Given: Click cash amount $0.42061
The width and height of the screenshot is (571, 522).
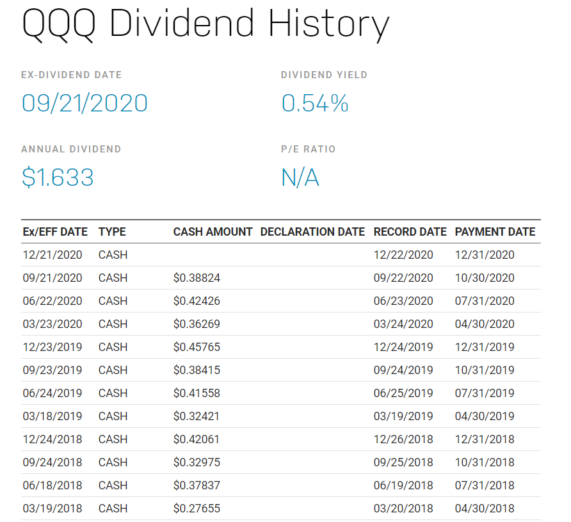Looking at the screenshot, I should 197,439.
